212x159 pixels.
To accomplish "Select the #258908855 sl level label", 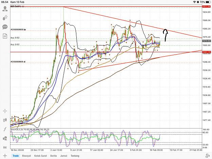I will [18, 62].
